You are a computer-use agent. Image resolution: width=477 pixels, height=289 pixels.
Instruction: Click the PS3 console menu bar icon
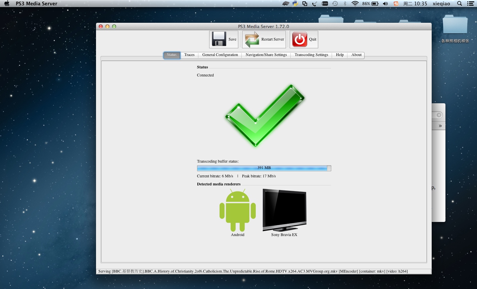(286, 4)
